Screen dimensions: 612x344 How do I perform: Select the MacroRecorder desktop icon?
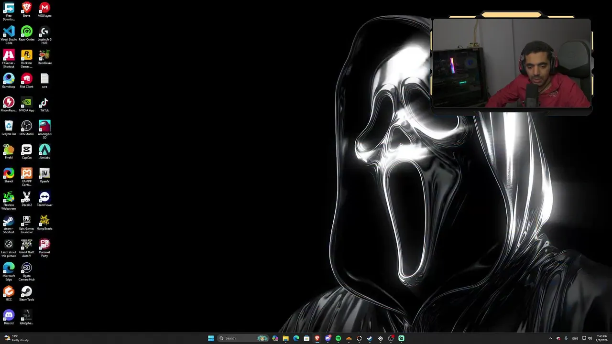coord(9,105)
